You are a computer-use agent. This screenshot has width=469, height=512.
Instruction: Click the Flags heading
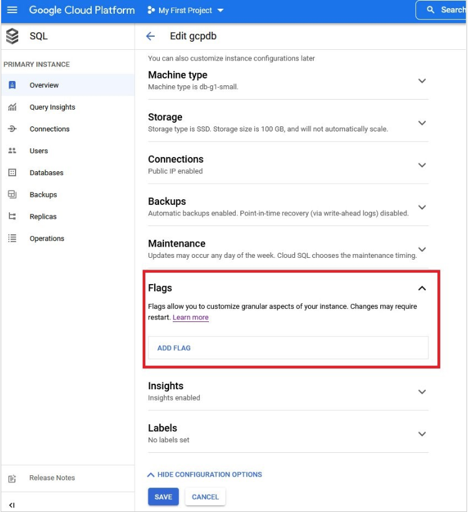click(x=160, y=288)
